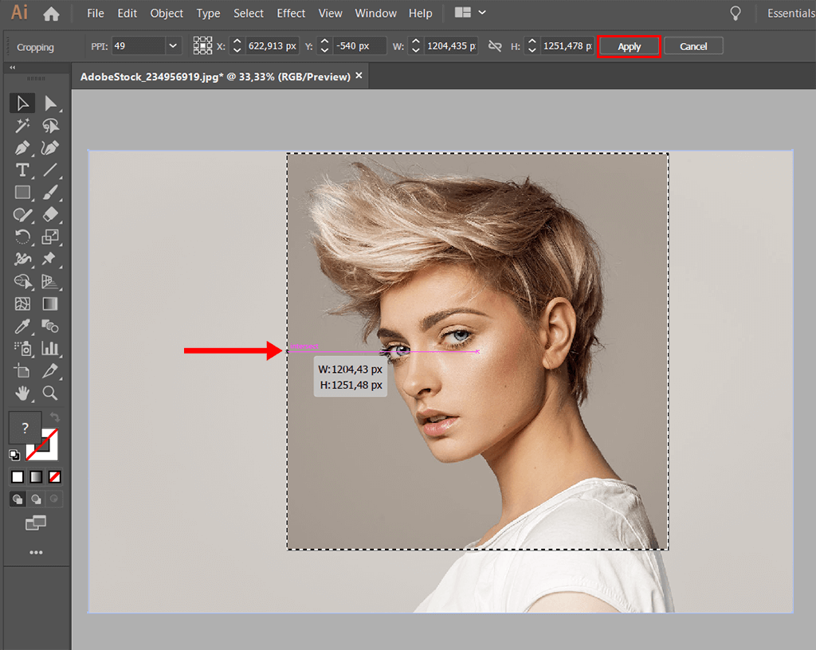
Task: Click the white fill swatch
Action: (17, 476)
